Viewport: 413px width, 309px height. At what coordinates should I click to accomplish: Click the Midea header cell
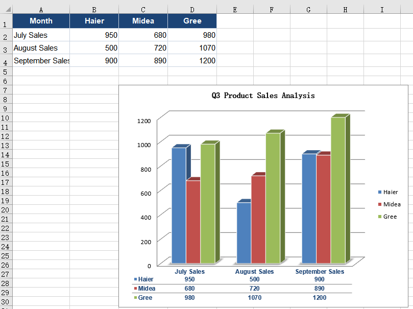pyautogui.click(x=143, y=21)
